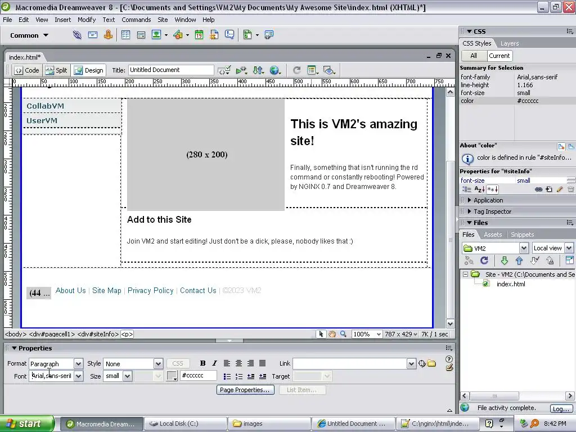Click the Refresh Design View icon

point(297,70)
